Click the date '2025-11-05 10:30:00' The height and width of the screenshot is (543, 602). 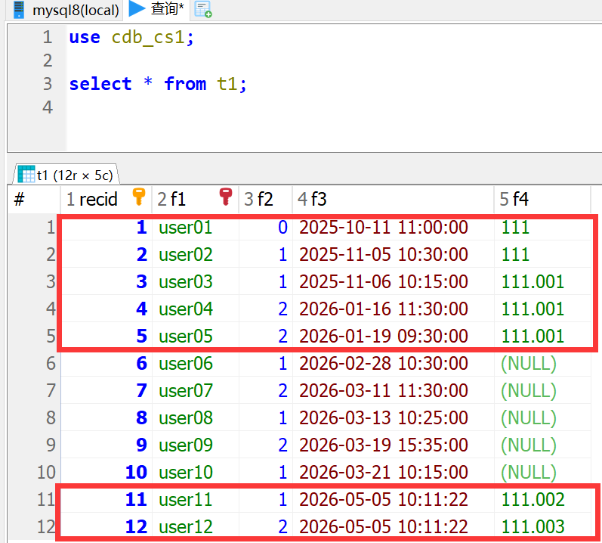point(384,254)
